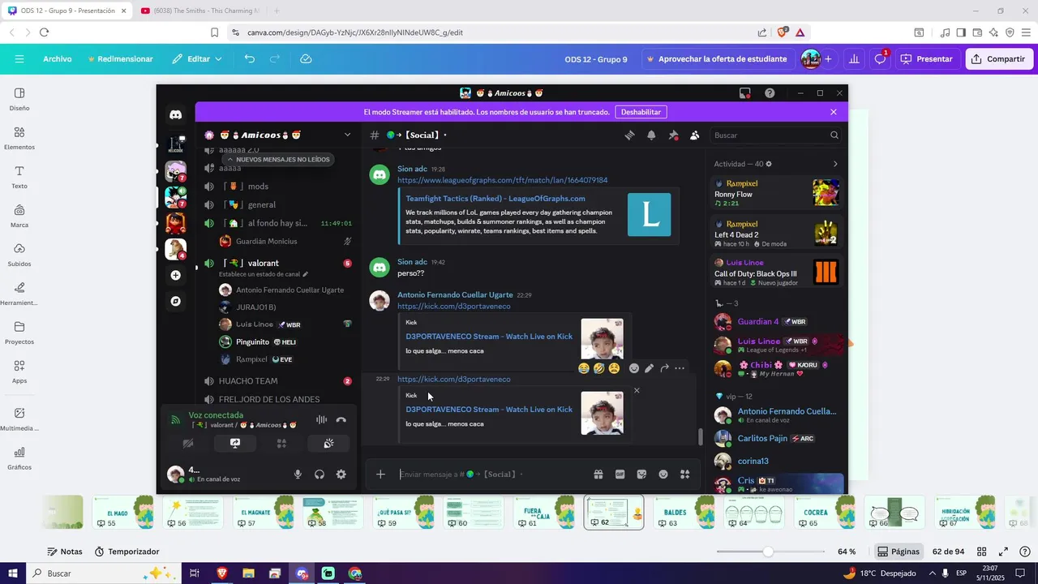Image resolution: width=1038 pixels, height=584 pixels.
Task: Open Windows Start button
Action: [x=12, y=573]
